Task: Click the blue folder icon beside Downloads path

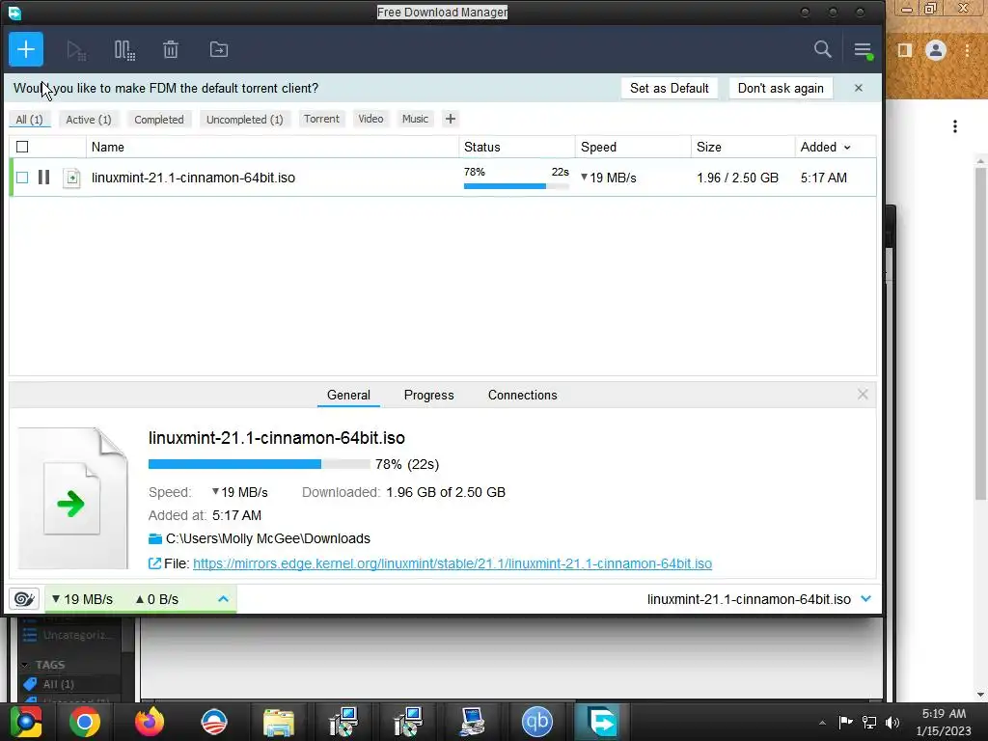Action: (x=155, y=538)
